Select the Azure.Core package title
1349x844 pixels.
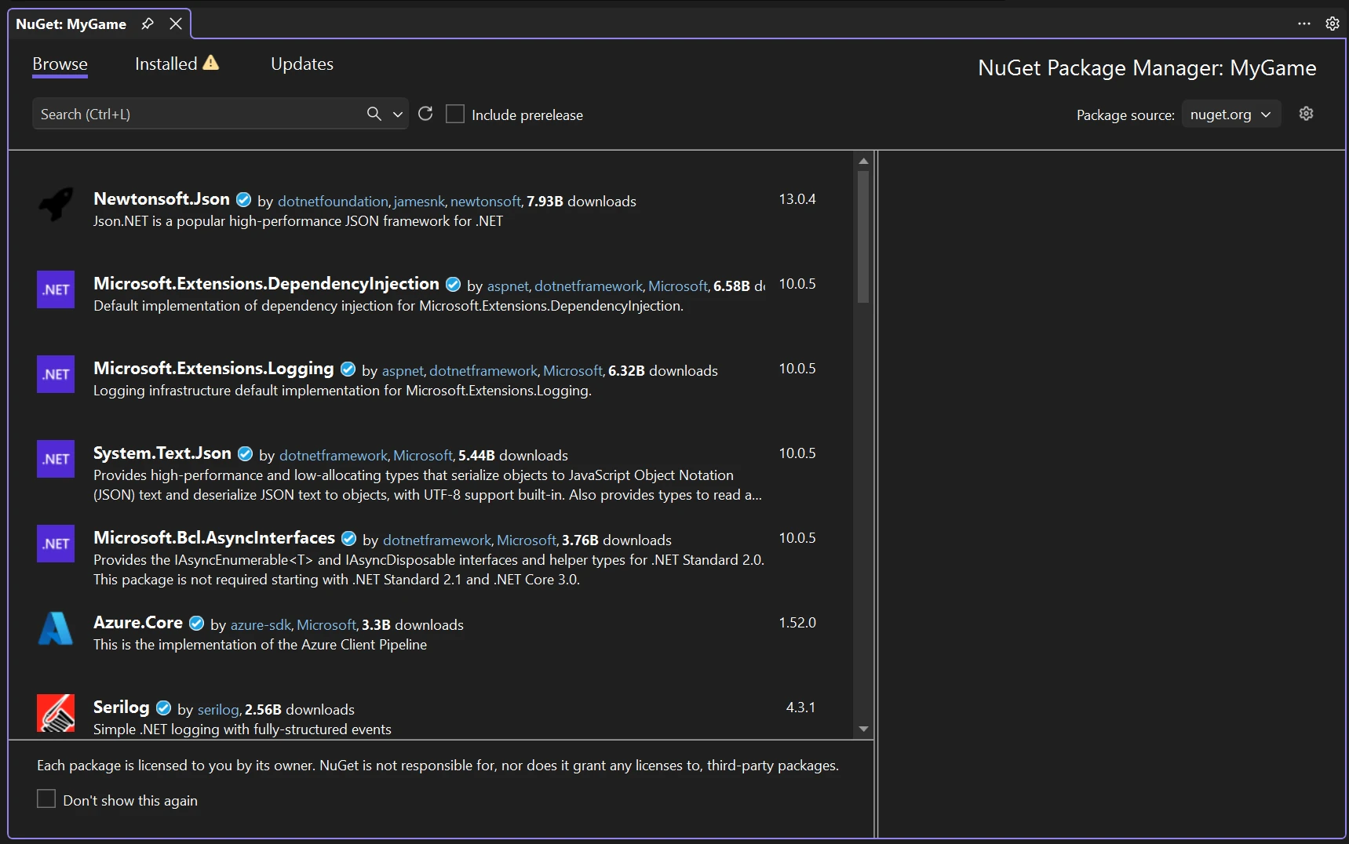click(x=138, y=622)
